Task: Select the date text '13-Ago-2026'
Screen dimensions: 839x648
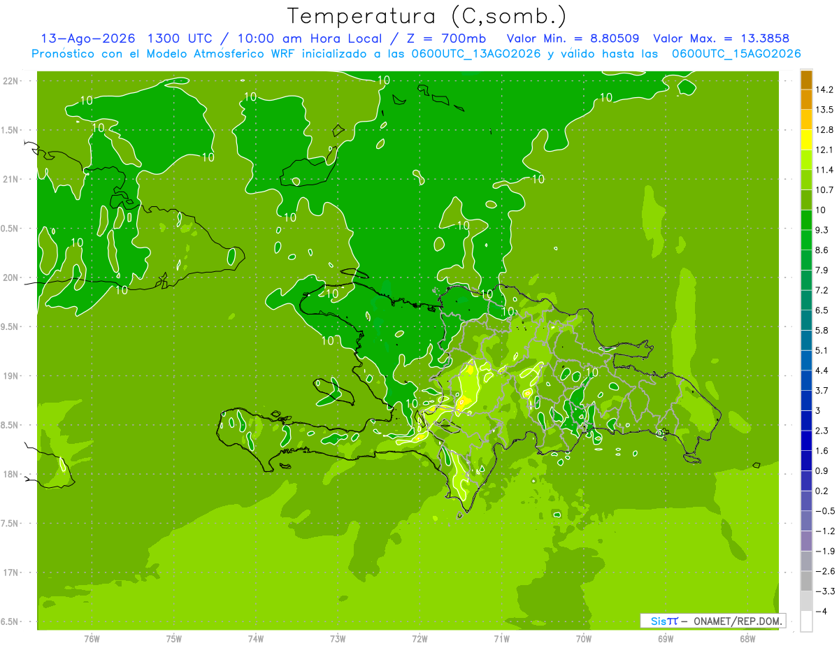Action: (x=87, y=38)
